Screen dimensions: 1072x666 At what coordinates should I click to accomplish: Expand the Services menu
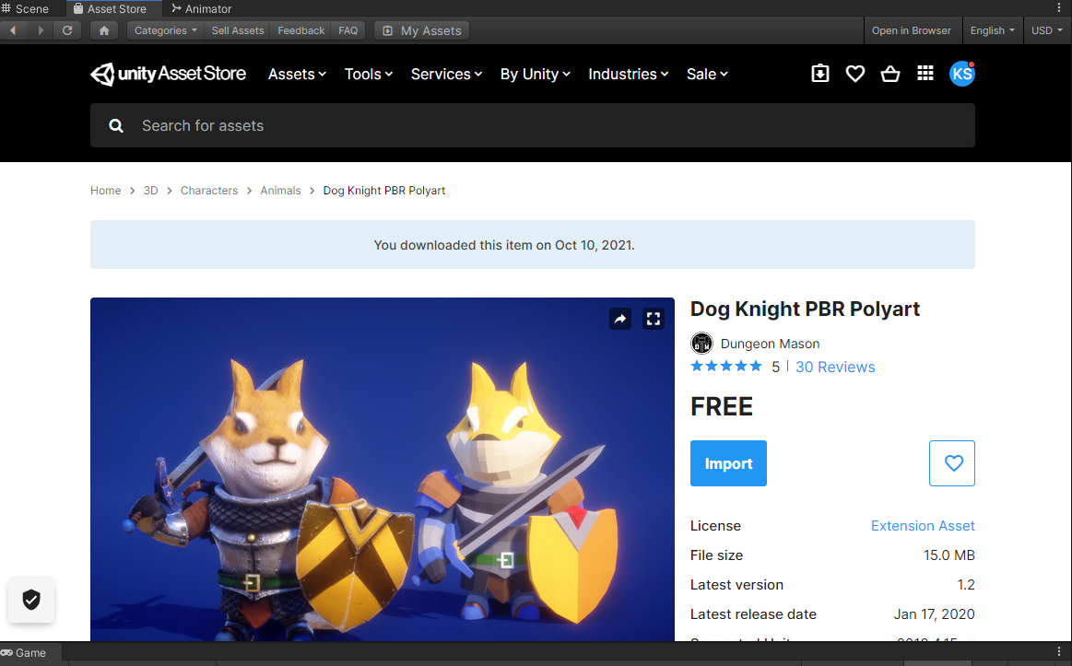click(446, 74)
